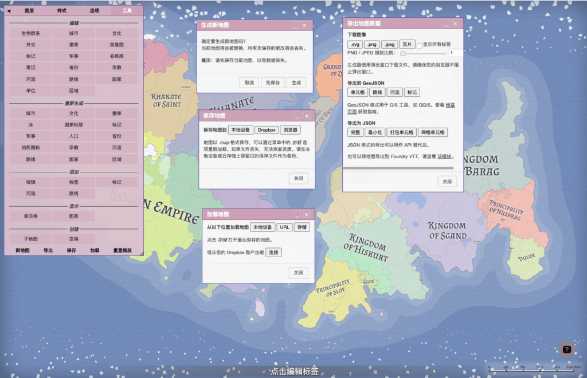This screenshot has height=378, width=587.
Task: Select the 选项 tab
Action: click(94, 10)
